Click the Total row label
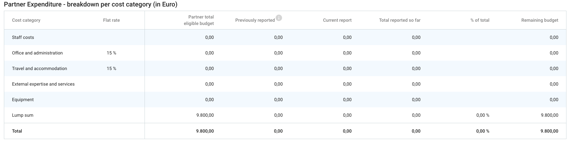This screenshot has height=142, width=571. pyautogui.click(x=17, y=131)
